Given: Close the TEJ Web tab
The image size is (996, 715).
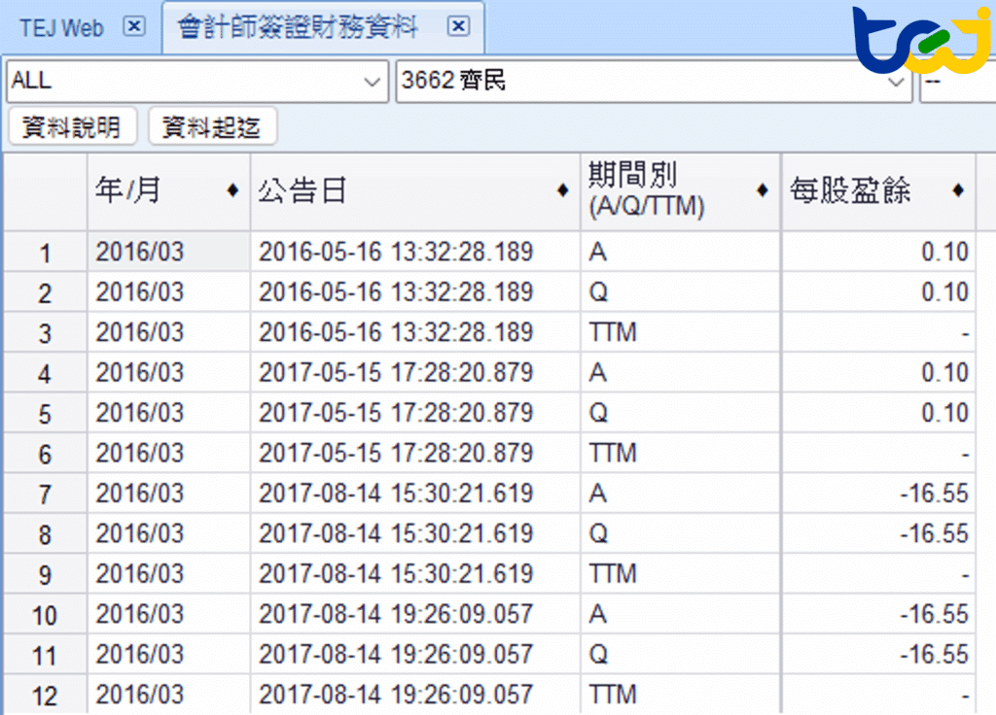Looking at the screenshot, I should 134,27.
